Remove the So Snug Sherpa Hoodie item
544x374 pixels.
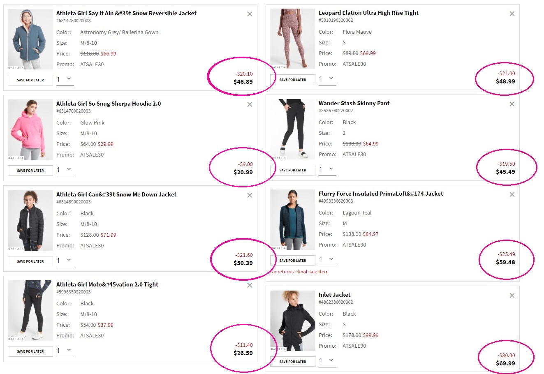pos(250,104)
